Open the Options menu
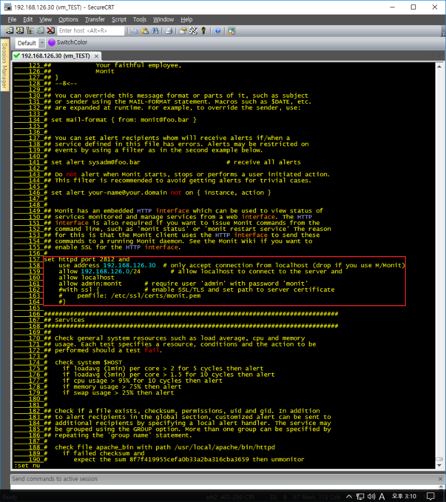The height and width of the screenshot is (502, 446). (69, 20)
